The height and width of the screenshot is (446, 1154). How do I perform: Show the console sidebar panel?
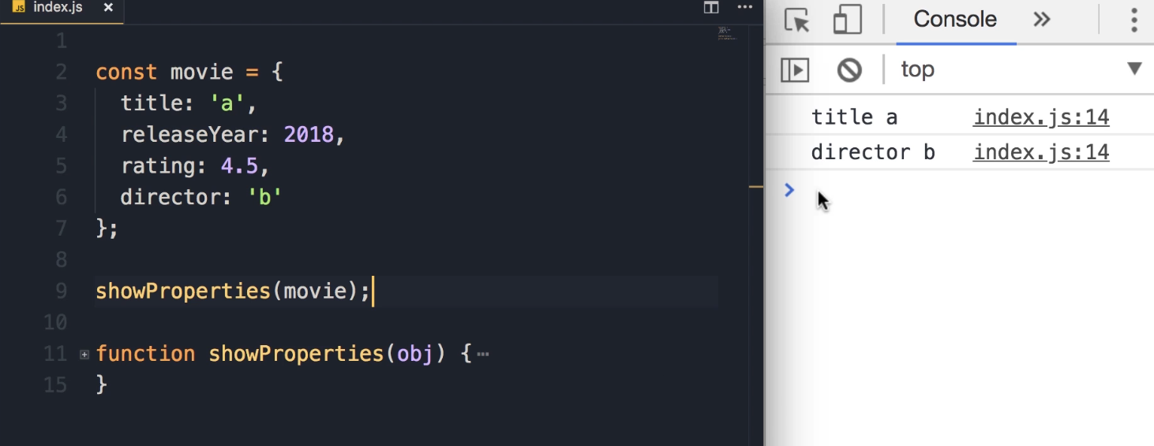click(x=795, y=70)
